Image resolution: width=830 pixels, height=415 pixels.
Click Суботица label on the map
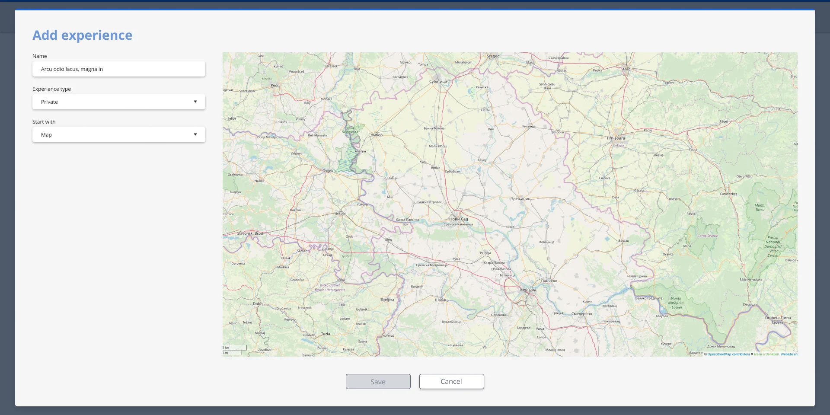(438, 81)
